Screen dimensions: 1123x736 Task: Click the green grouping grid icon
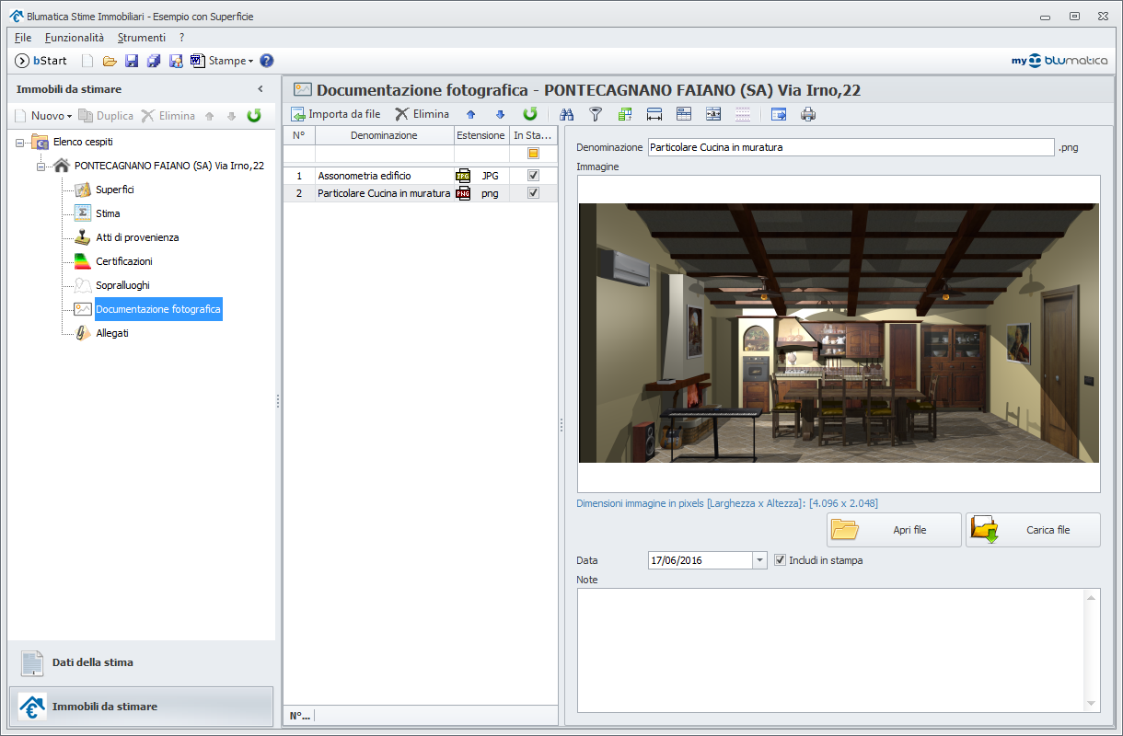625,115
